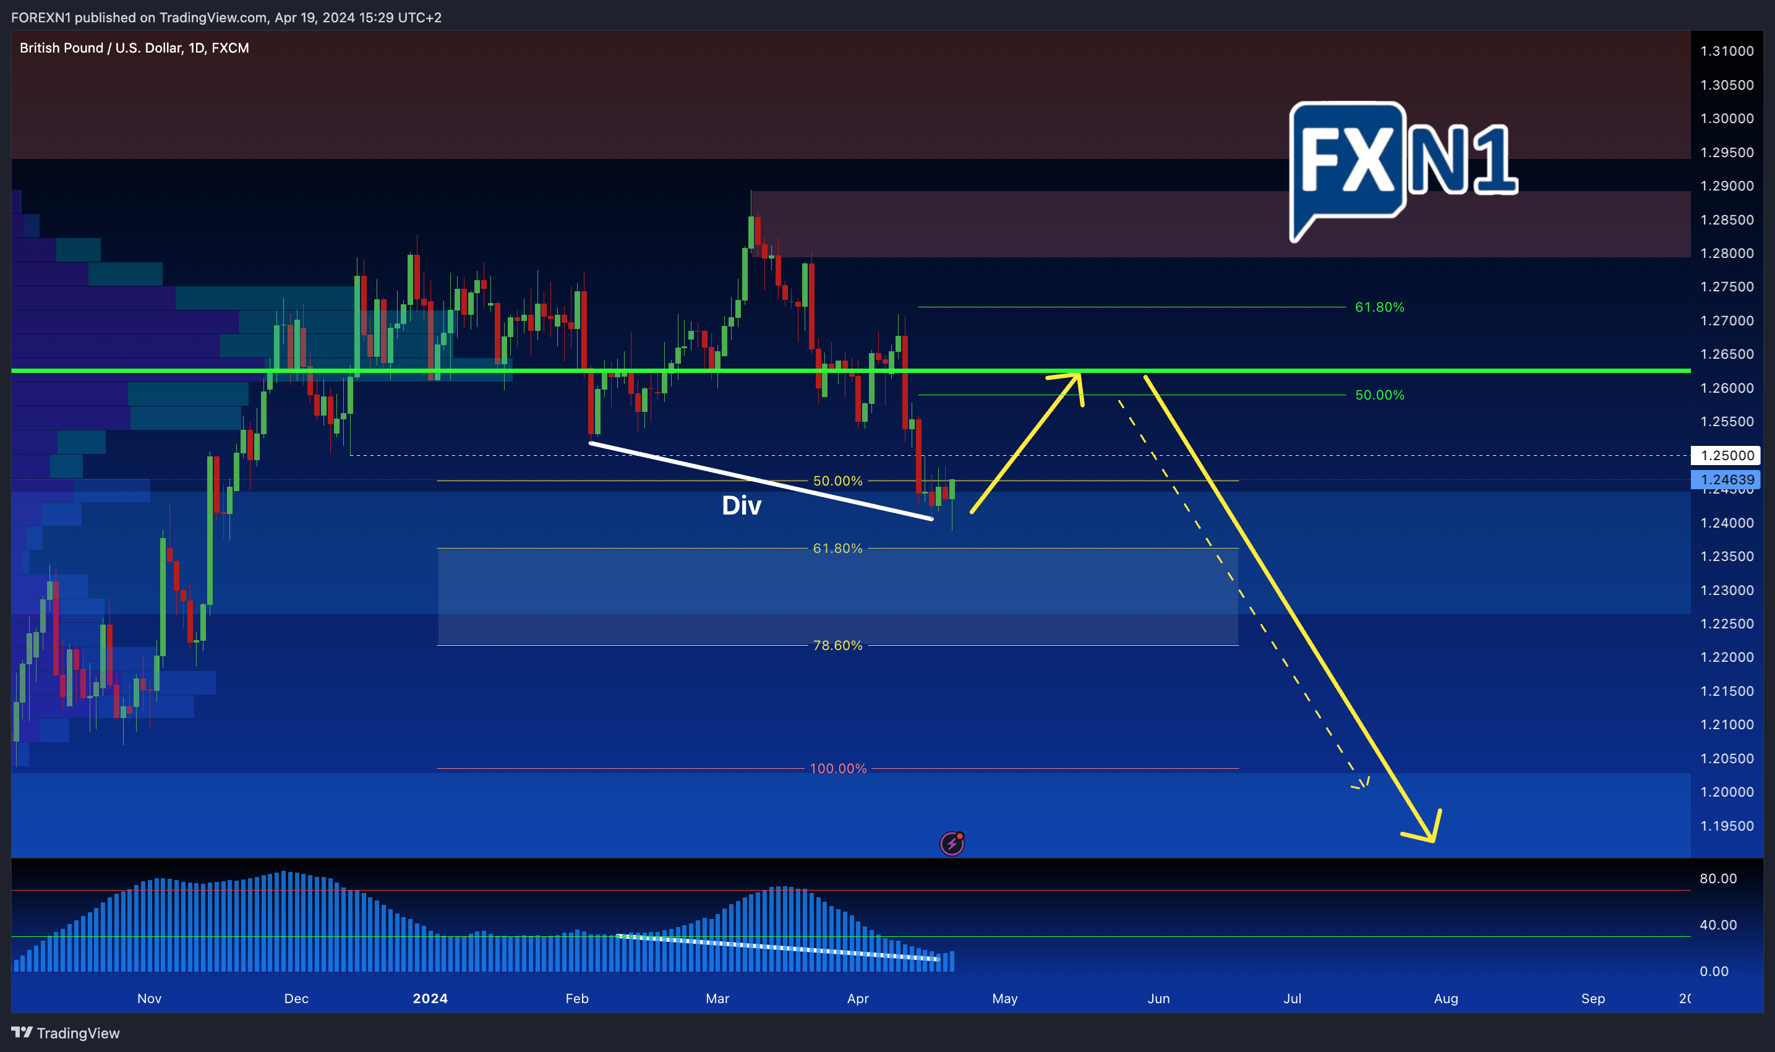This screenshot has height=1052, width=1775.
Task: Click the 1.28000 price axis value
Action: coord(1727,253)
